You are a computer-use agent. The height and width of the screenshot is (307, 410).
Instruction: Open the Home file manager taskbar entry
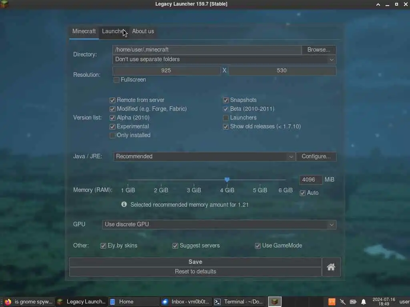(133, 301)
